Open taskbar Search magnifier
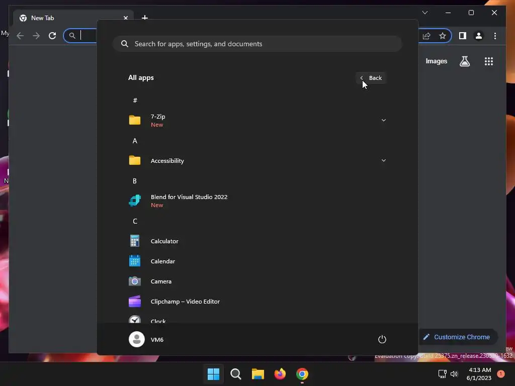The width and height of the screenshot is (515, 386). 236,374
